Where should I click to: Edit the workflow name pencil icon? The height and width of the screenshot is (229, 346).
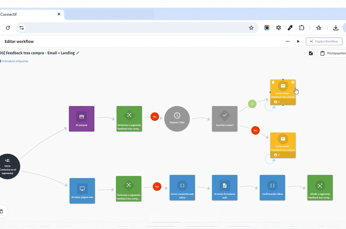[x=78, y=53]
